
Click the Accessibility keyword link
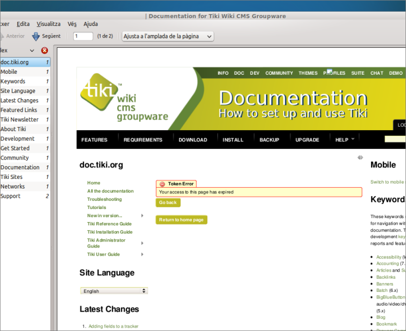pos(389,257)
